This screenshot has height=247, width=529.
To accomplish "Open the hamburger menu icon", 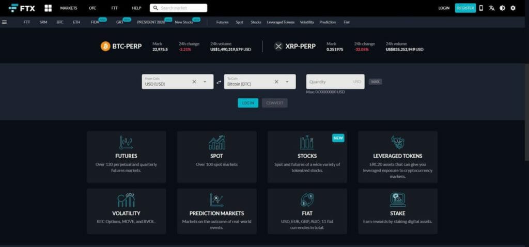I will 4,22.
